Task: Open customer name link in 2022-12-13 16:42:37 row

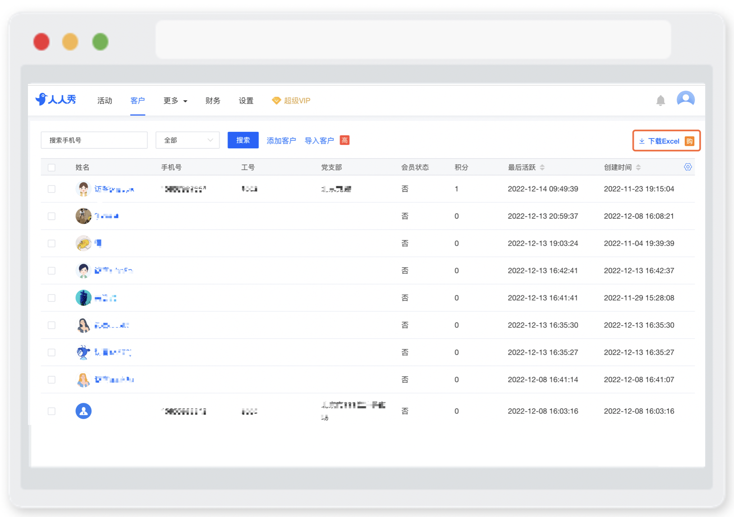Action: pos(114,271)
